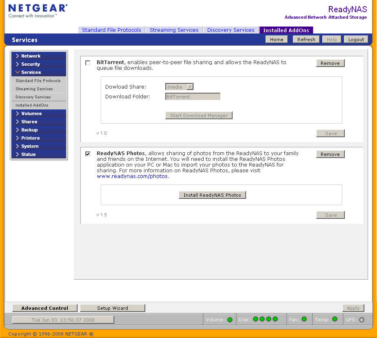Click the first Disk status LED
Screen dimensions: 377x338
(255, 319)
